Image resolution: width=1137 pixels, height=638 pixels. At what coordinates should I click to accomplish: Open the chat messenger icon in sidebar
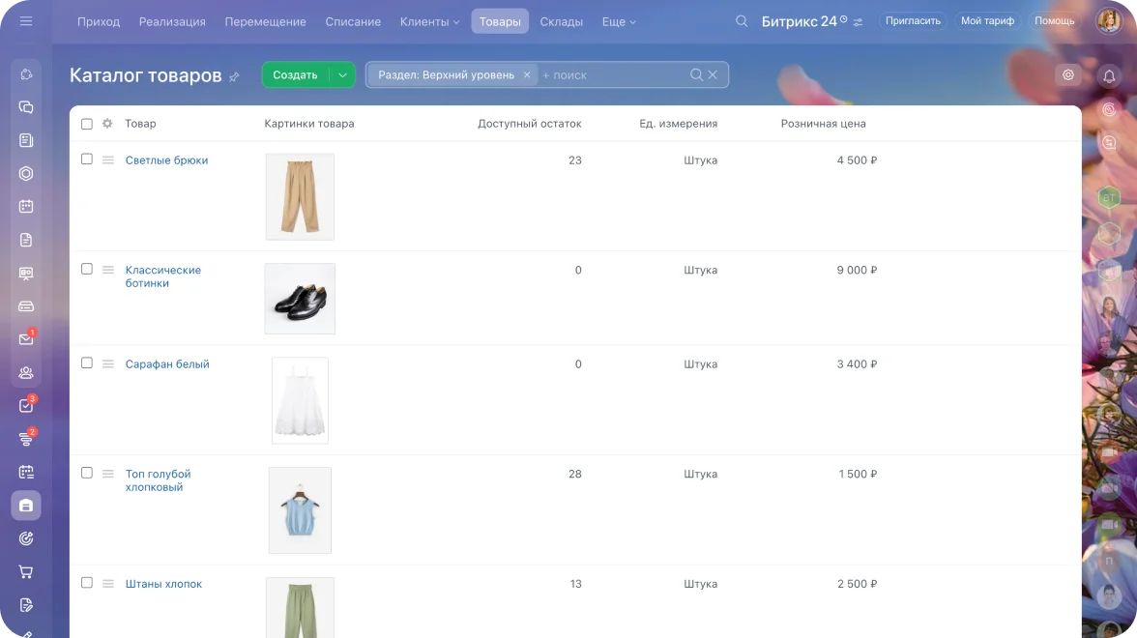point(26,107)
